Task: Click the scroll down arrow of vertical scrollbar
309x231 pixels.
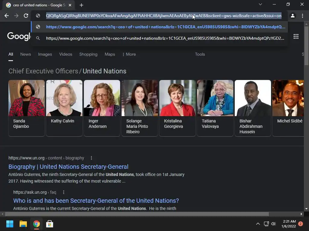Action: click(306, 209)
